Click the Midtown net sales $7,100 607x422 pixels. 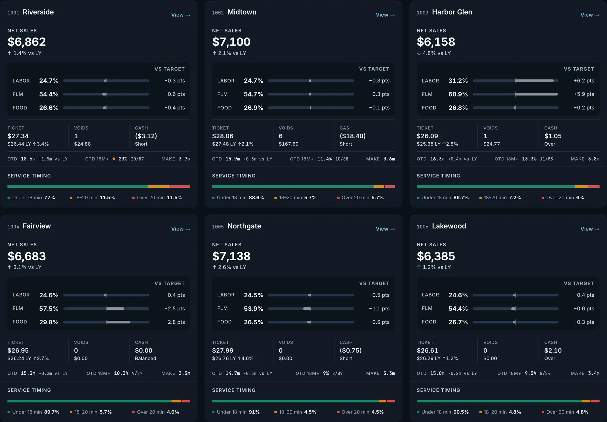(x=231, y=42)
